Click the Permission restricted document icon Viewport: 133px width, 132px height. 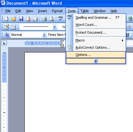coord(28,19)
